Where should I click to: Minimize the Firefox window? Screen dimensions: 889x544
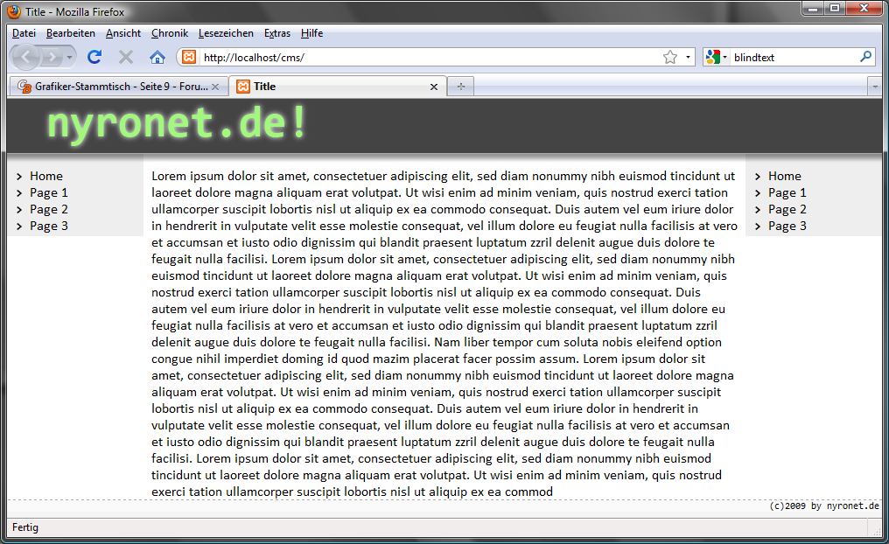pyautogui.click(x=814, y=8)
